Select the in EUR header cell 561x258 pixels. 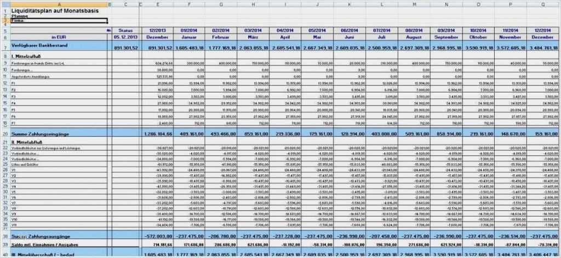click(59, 37)
